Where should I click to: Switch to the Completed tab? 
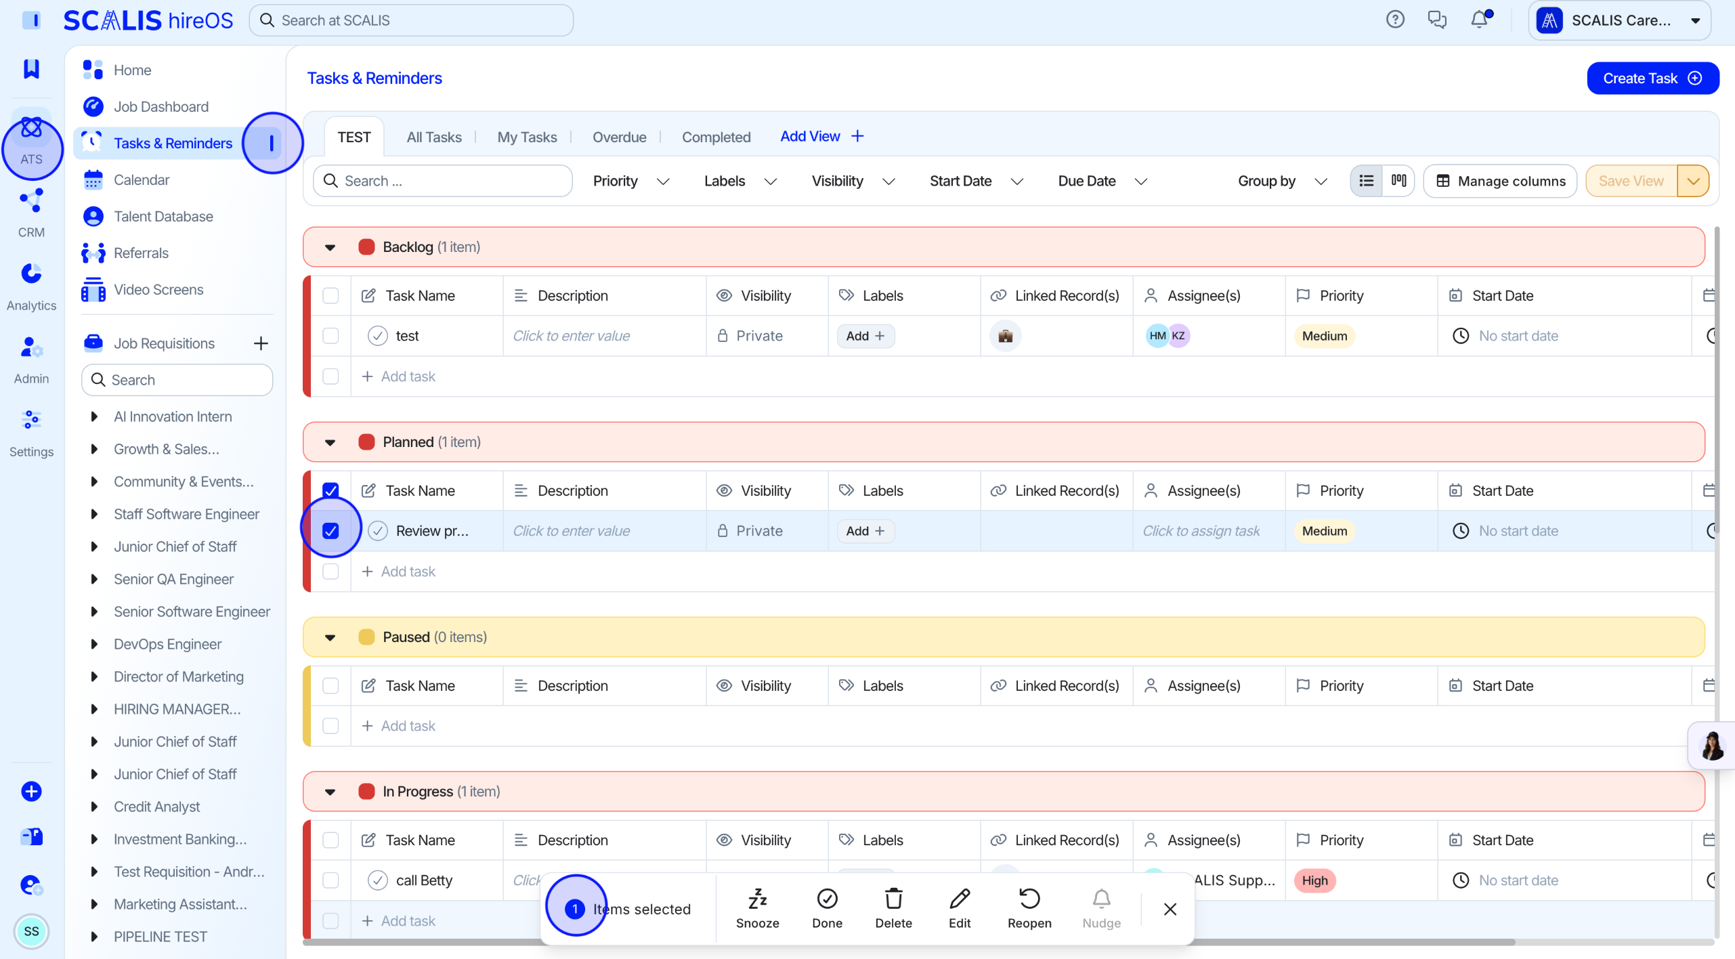point(716,137)
